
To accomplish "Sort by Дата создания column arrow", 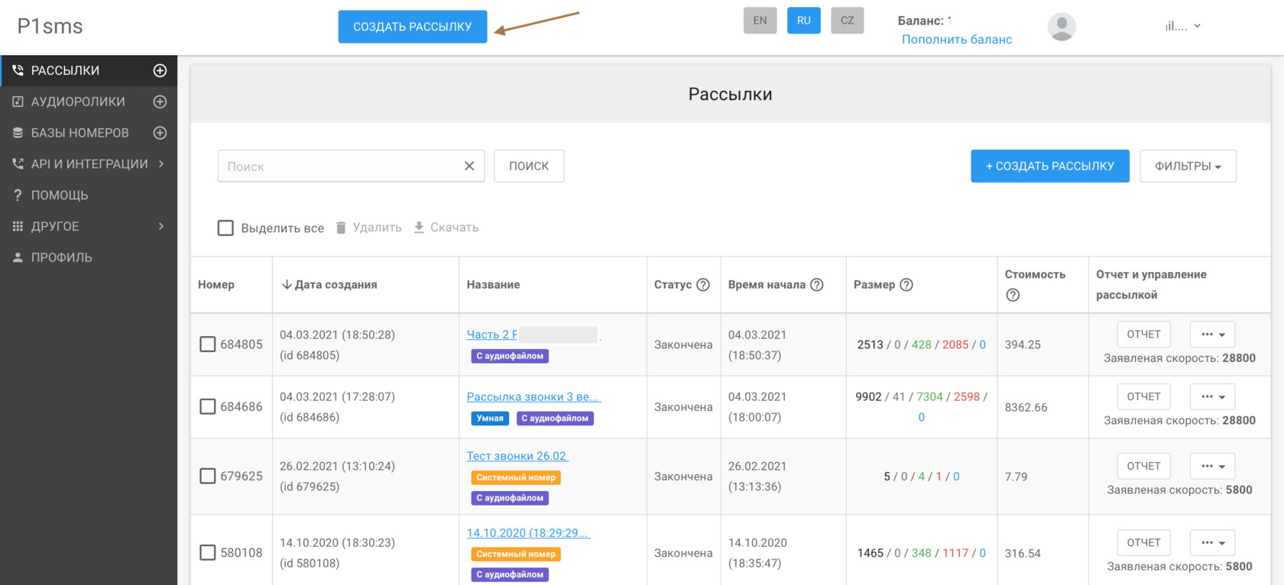I will tap(287, 285).
